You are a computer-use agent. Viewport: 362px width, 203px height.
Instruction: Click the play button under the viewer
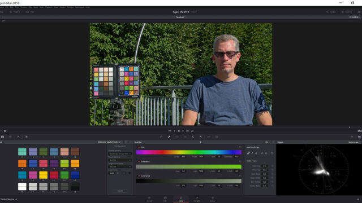[x=183, y=131]
